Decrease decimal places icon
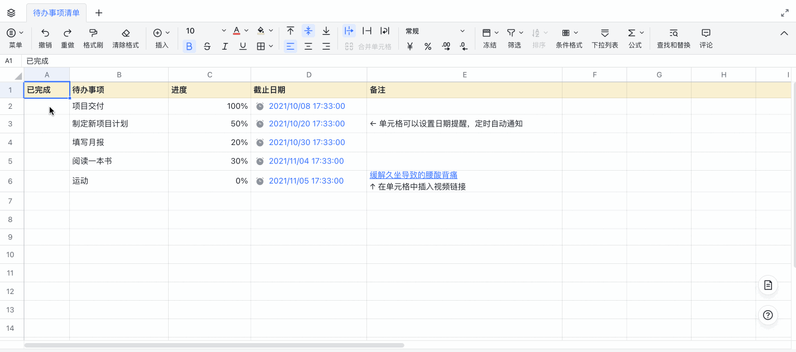The width and height of the screenshot is (796, 352). [x=464, y=46]
